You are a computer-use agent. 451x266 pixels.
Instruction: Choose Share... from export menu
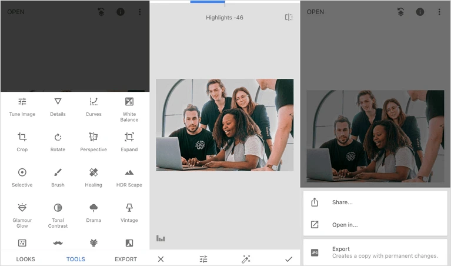point(375,202)
